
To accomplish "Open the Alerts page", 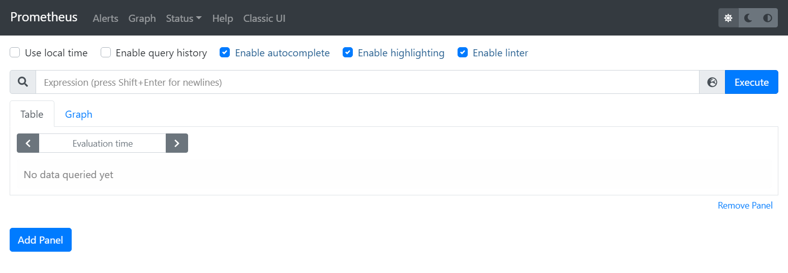I will (105, 18).
